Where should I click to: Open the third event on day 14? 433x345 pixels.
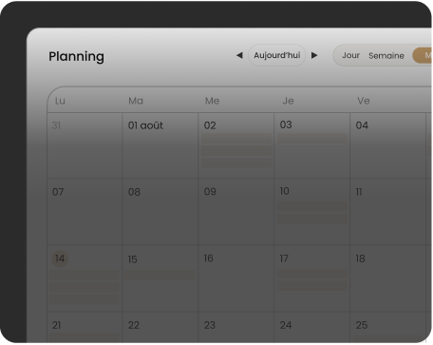85,299
